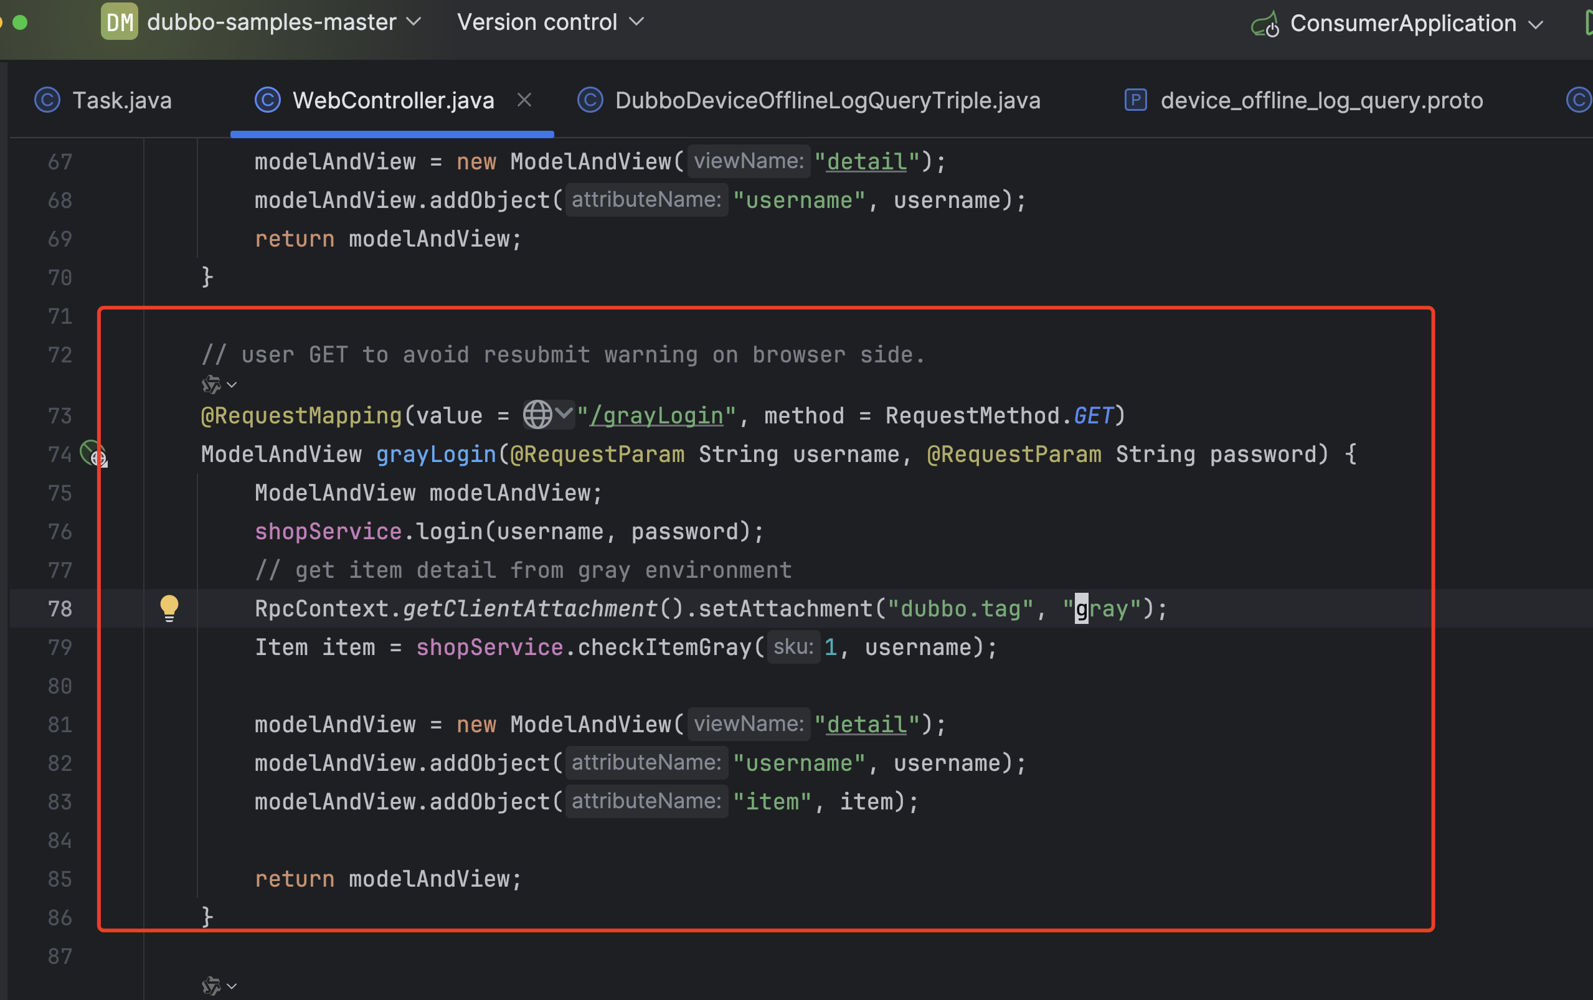This screenshot has width=1593, height=1000.
Task: Click the sku: parameter hint on line 79
Action: click(x=793, y=647)
